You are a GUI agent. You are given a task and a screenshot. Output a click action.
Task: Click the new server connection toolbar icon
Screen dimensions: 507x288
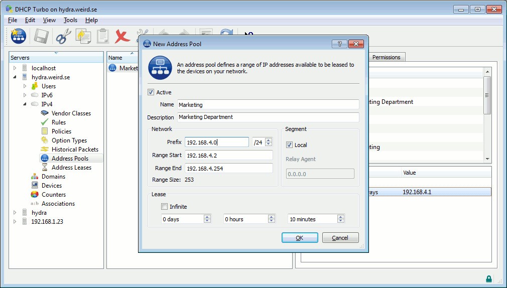[x=18, y=36]
